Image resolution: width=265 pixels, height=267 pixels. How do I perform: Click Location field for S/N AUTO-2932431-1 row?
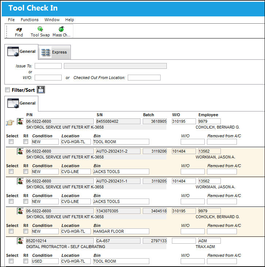[x=76, y=201]
